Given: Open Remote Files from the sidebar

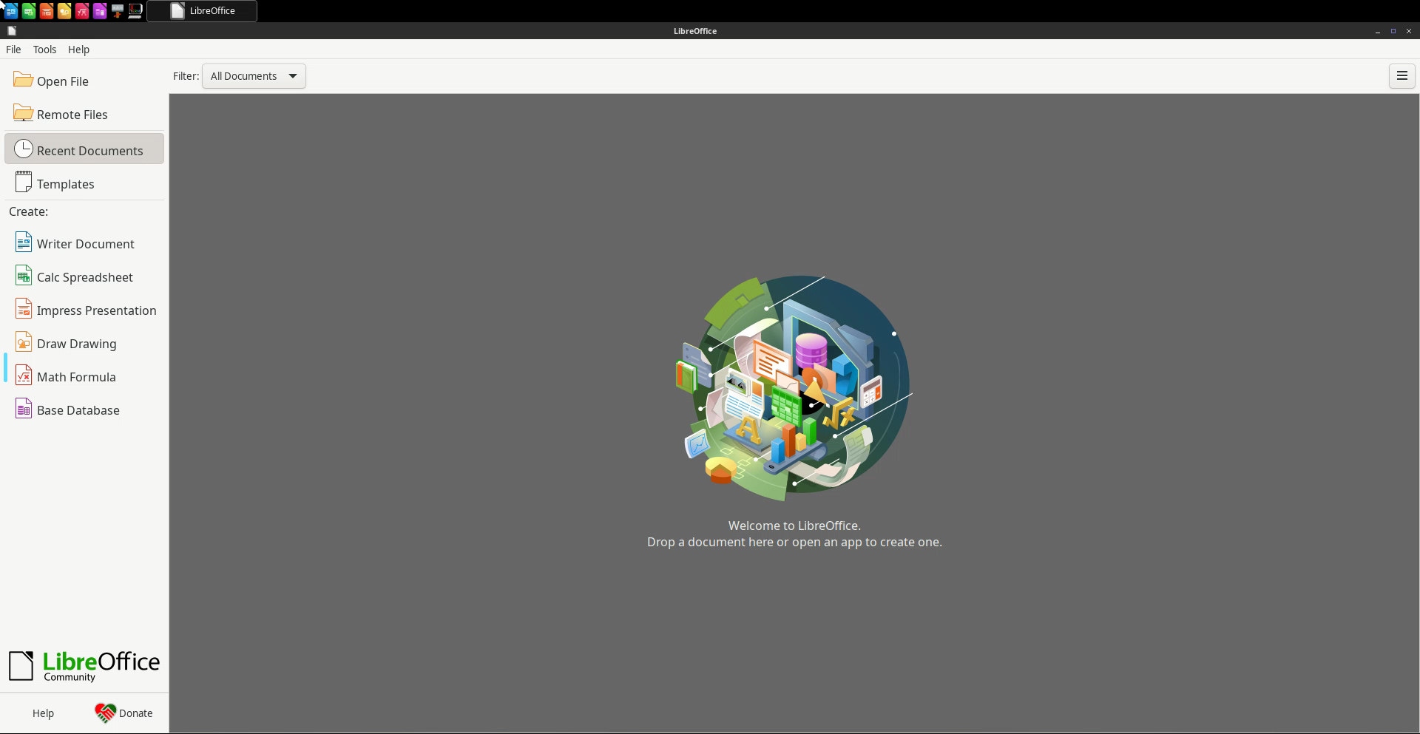Looking at the screenshot, I should click(x=72, y=115).
